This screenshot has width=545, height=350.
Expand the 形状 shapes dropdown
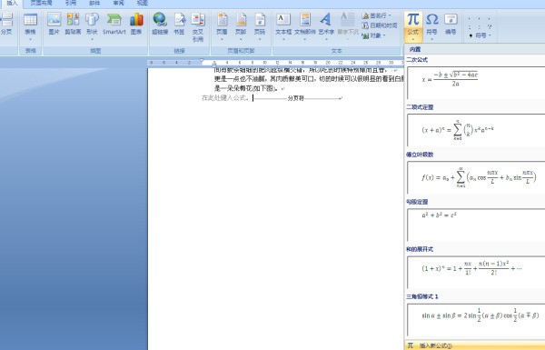tap(92, 25)
